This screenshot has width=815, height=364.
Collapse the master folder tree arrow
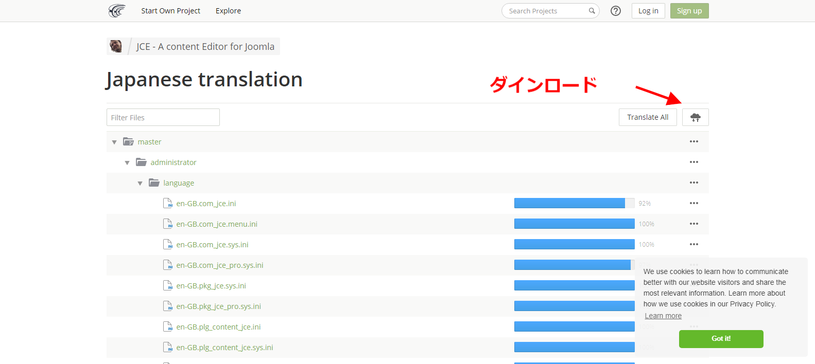click(114, 142)
